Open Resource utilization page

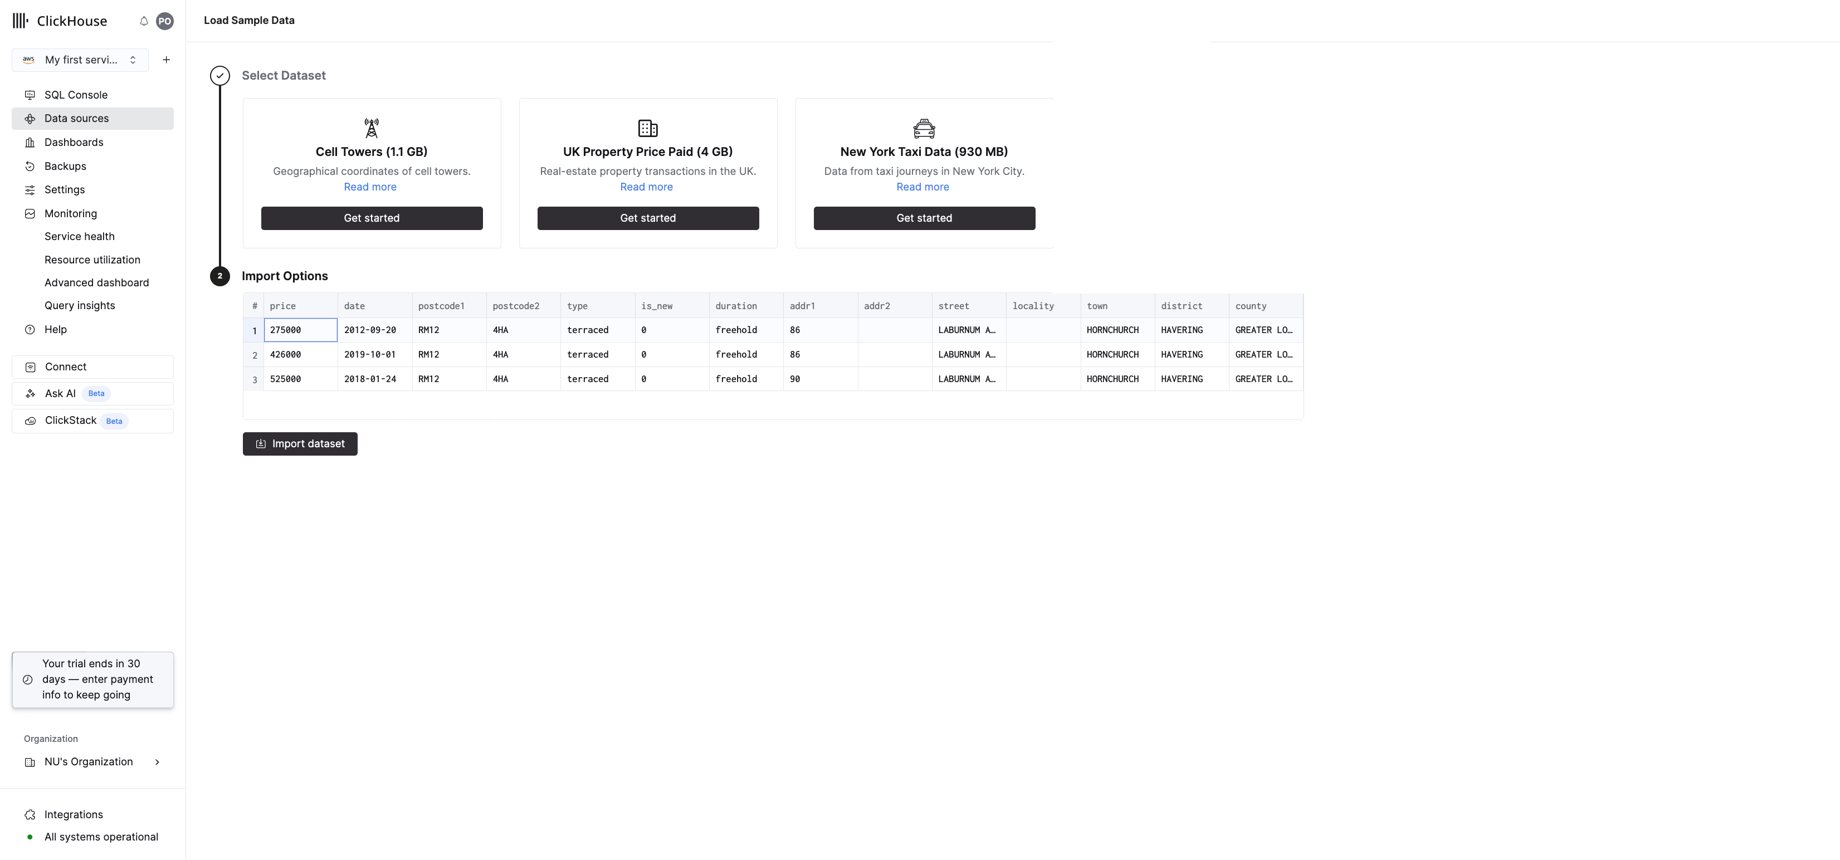pyautogui.click(x=92, y=260)
